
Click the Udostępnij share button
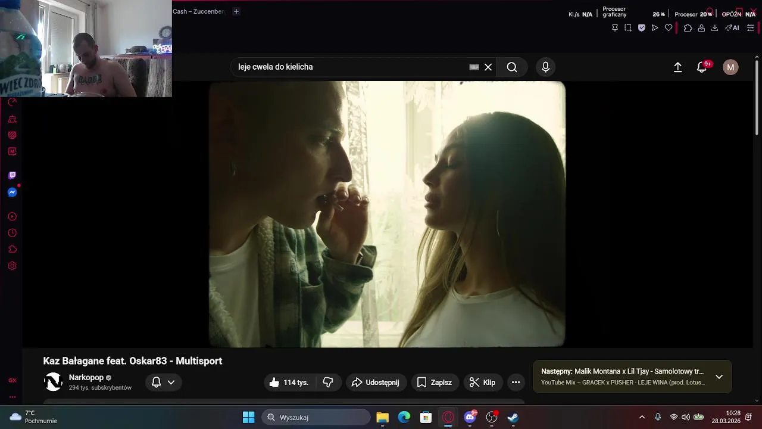pos(376,383)
